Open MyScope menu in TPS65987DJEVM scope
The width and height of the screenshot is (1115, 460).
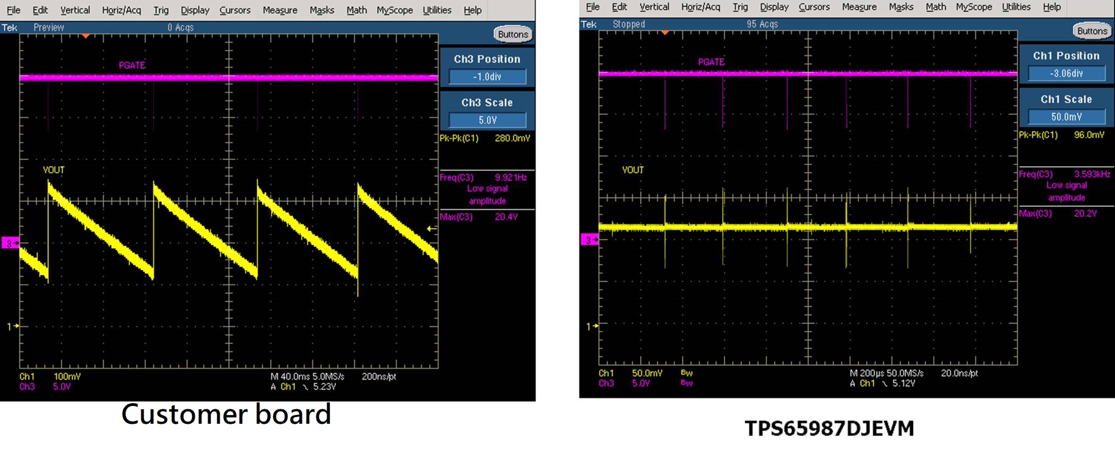974,7
